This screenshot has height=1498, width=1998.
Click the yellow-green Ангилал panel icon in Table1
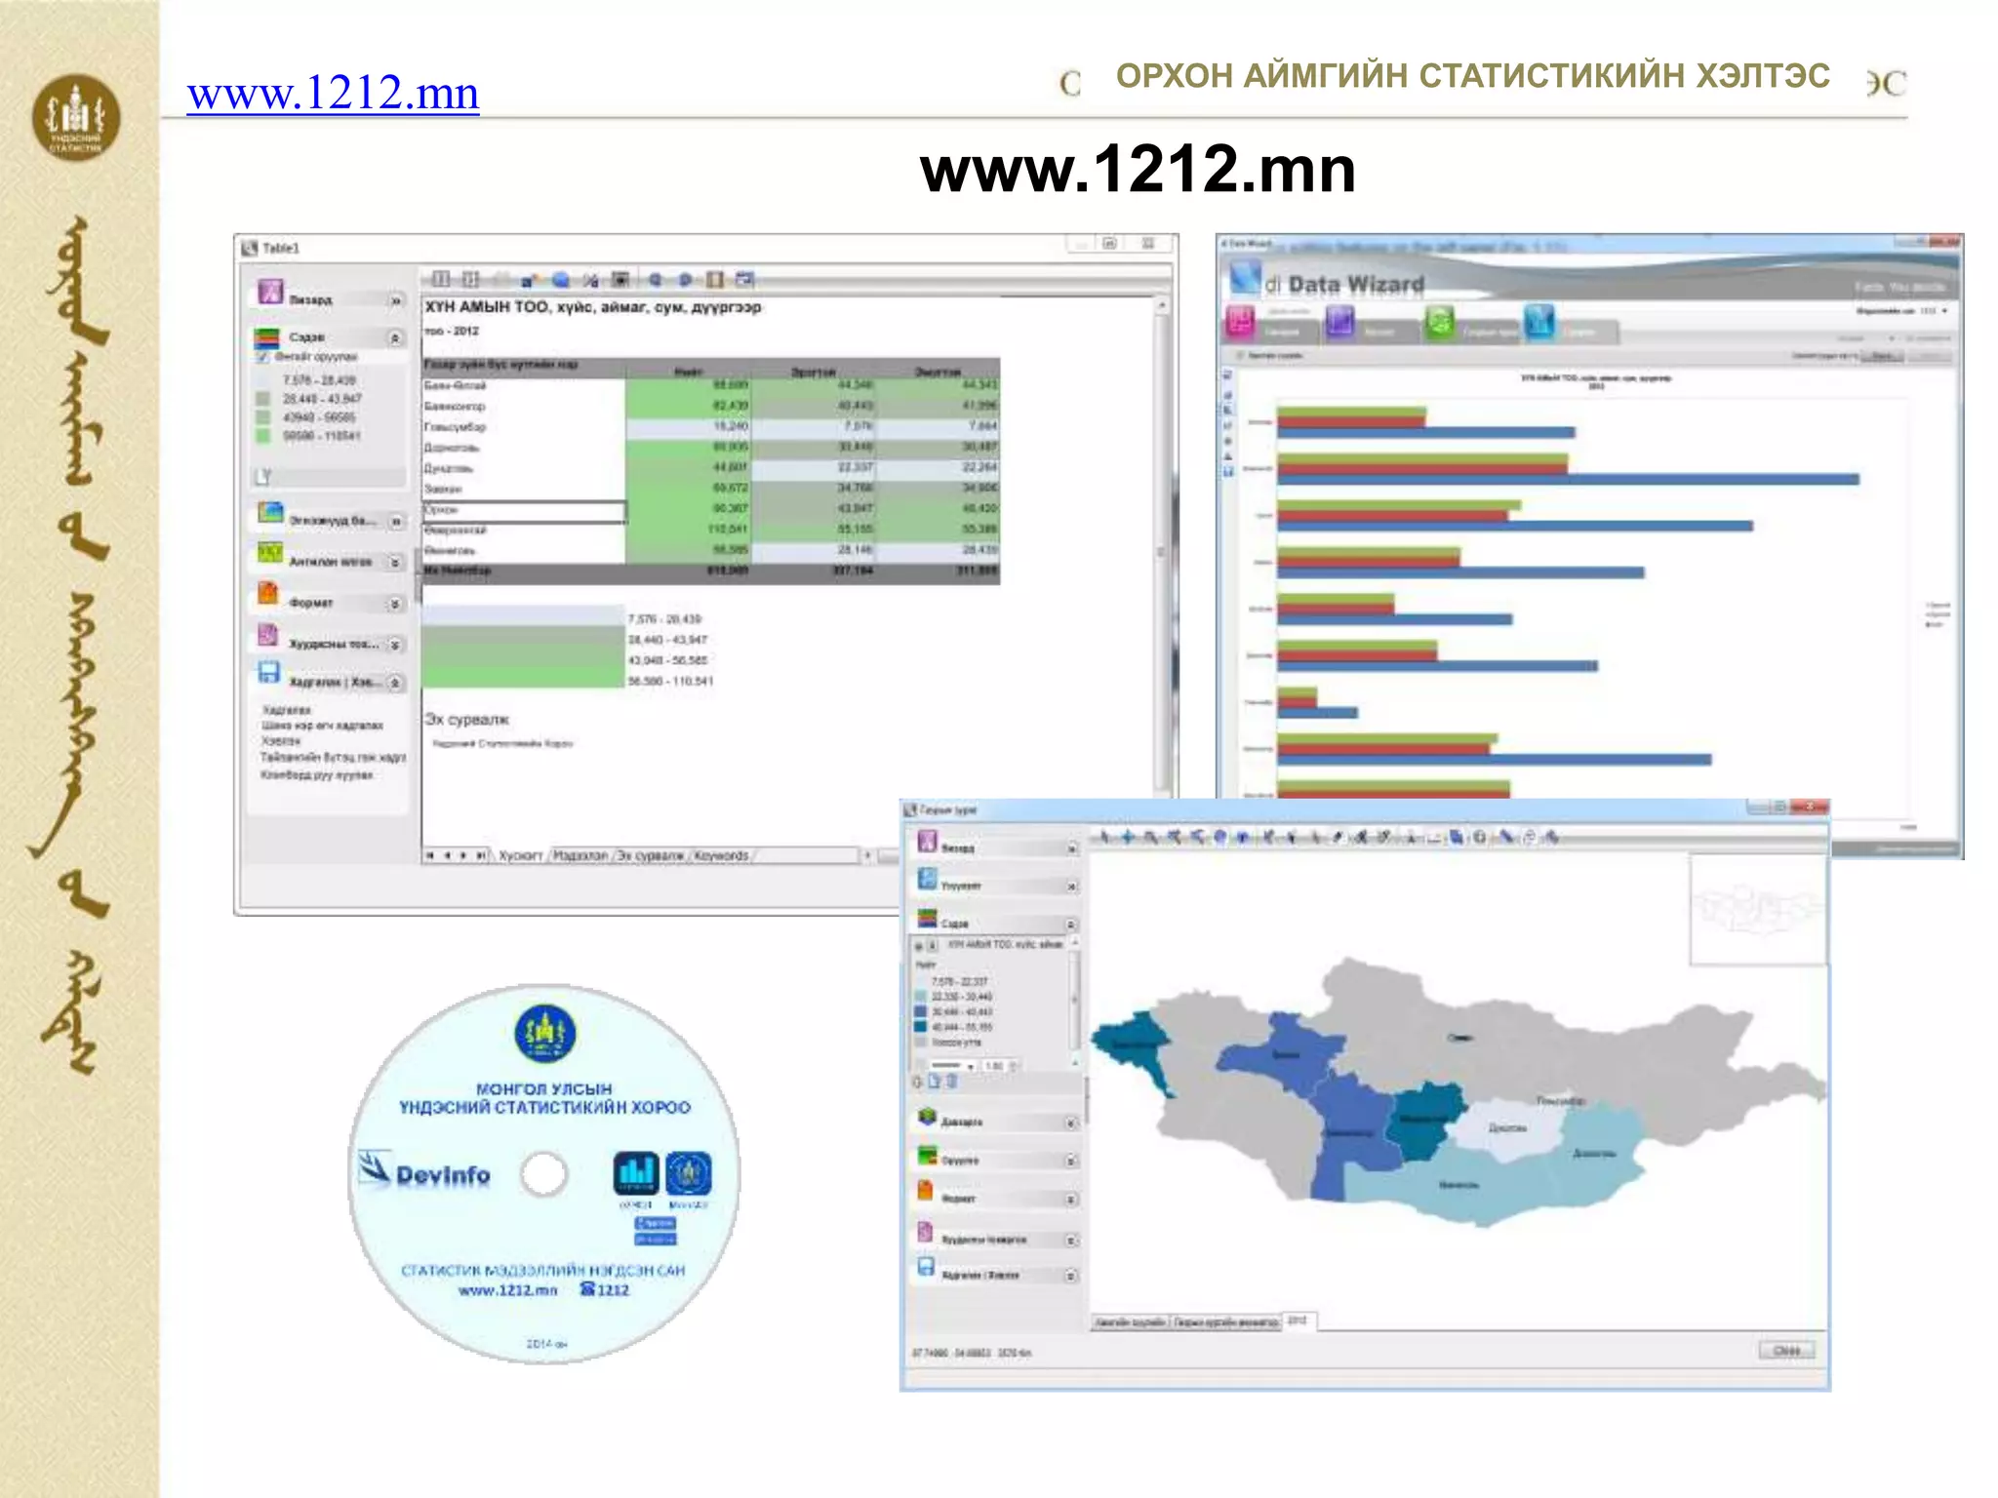269,554
